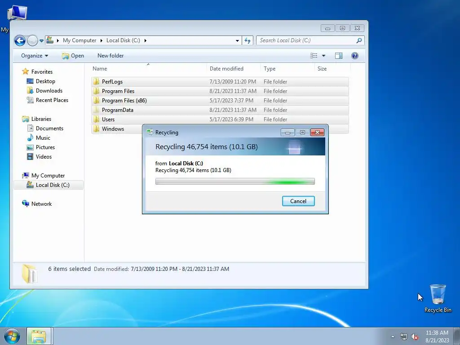The height and width of the screenshot is (345, 460).
Task: Click the drive icon in the address bar
Action: (50, 40)
